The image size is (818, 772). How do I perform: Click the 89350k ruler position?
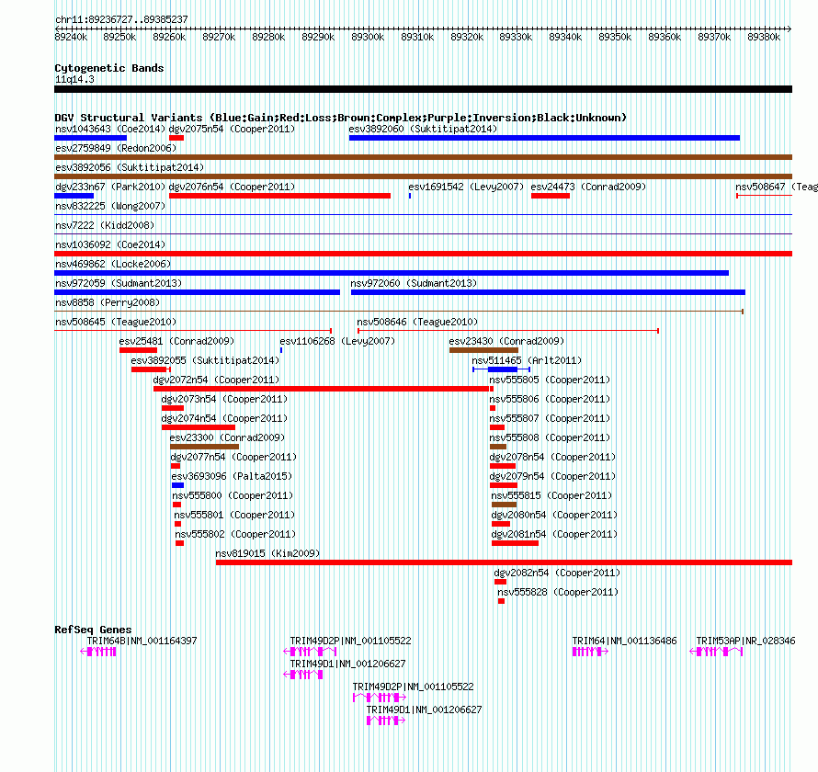[x=615, y=37]
